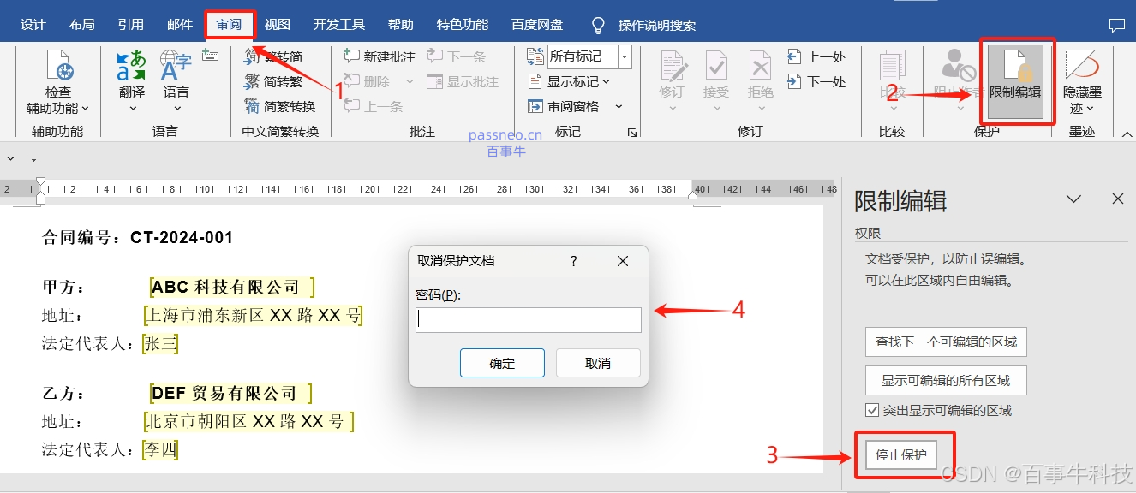The width and height of the screenshot is (1136, 493).
Task: Open the 审阅窗格 reviewing pane
Action: [x=563, y=106]
